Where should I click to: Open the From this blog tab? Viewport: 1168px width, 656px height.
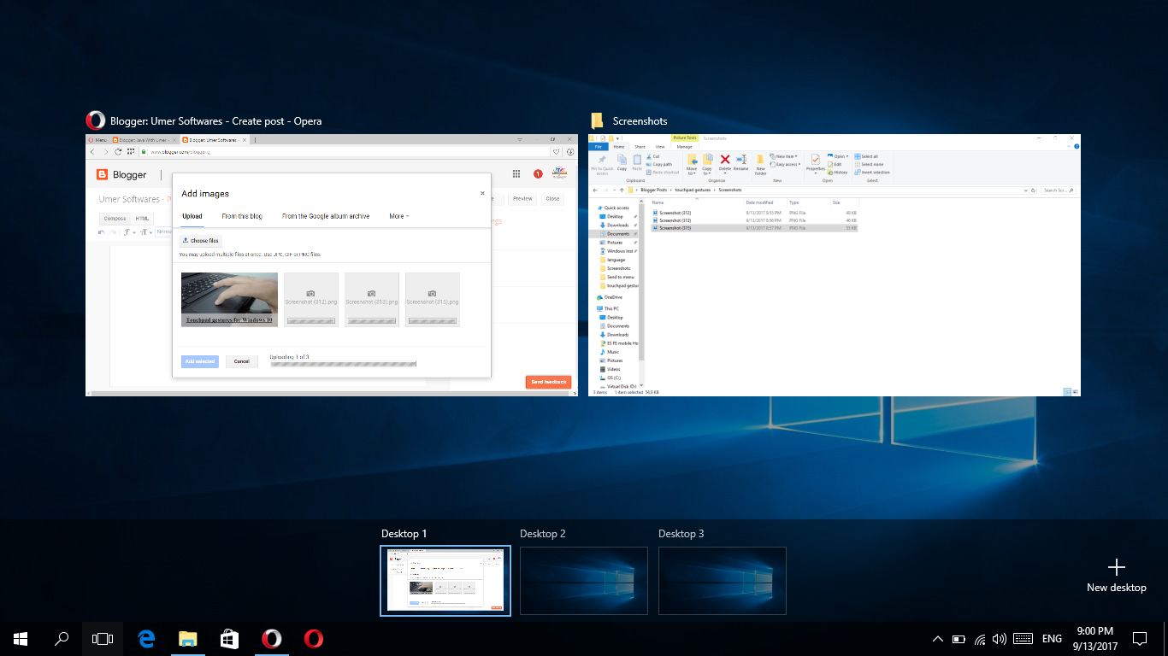[242, 216]
